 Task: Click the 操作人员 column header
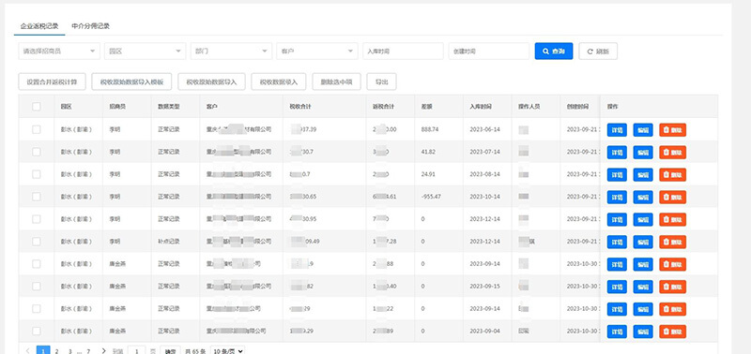tap(529, 107)
